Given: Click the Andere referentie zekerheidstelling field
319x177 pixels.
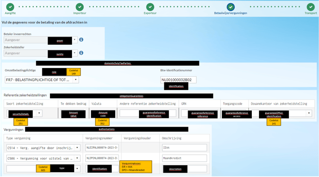Looking at the screenshot, I should pos(148,113).
